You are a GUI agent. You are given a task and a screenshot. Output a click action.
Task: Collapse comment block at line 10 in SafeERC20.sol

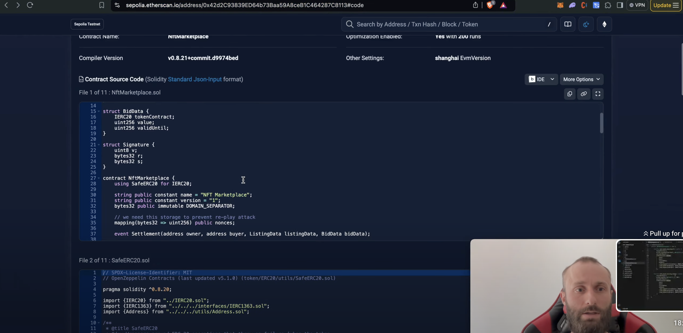coord(99,323)
